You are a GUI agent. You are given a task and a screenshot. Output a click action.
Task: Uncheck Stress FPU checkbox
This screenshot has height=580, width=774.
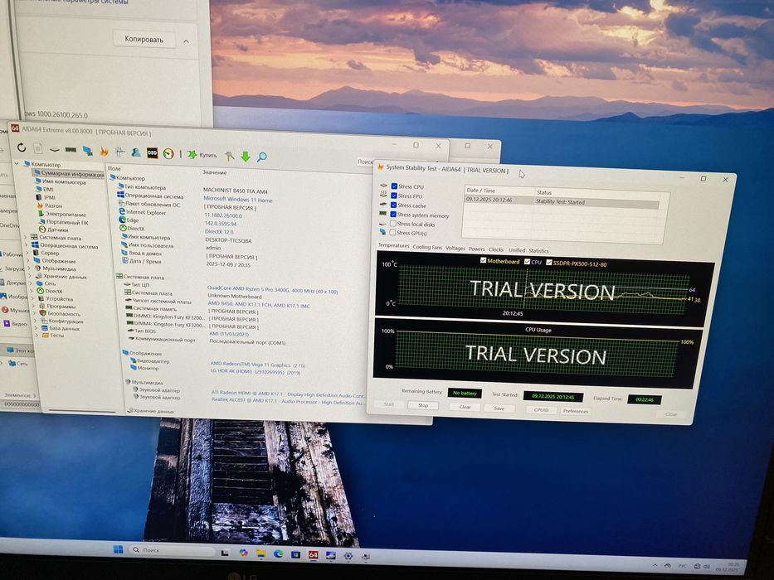(x=393, y=196)
